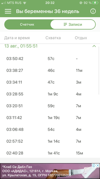Image resolution: width=100 pixels, height=179 pixels.
Task: Click the Отдых column header
Action: [x=81, y=38]
